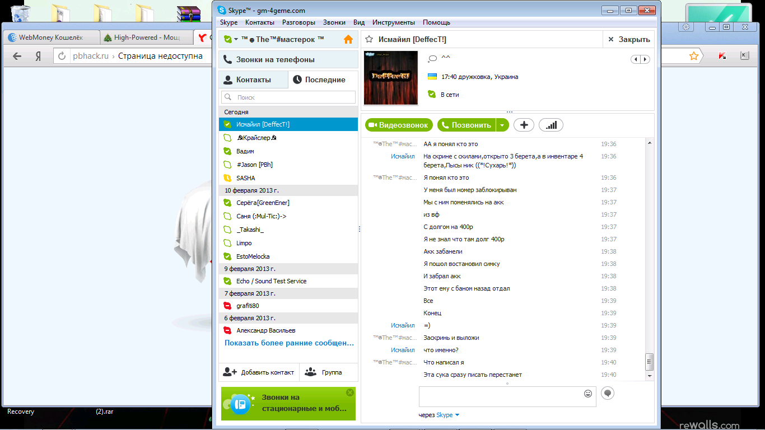The image size is (765, 430).
Task: Click sender name Исмайил beside что именно?
Action: pos(403,350)
